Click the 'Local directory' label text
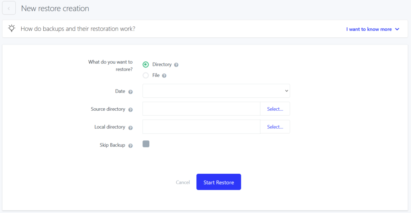The image size is (411, 213). click(x=110, y=127)
